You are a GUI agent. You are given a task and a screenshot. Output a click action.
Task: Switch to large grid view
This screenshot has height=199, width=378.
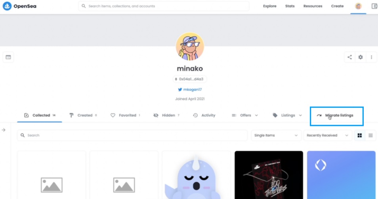(x=360, y=135)
